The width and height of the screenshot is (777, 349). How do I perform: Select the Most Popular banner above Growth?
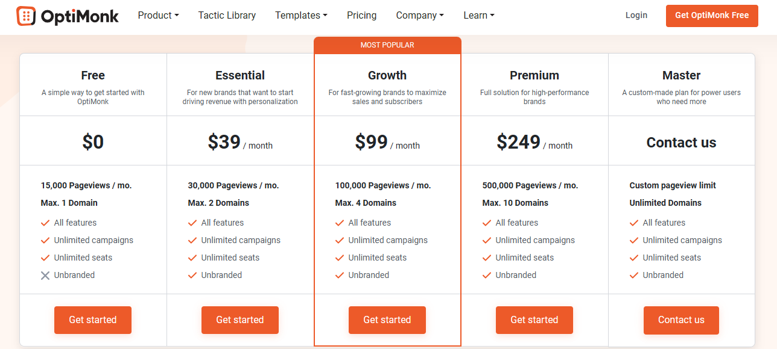click(x=387, y=45)
